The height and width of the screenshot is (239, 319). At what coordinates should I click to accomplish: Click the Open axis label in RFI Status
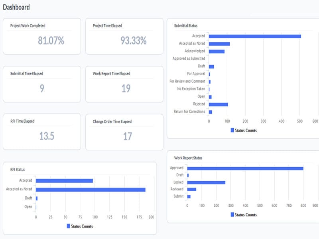click(28, 207)
